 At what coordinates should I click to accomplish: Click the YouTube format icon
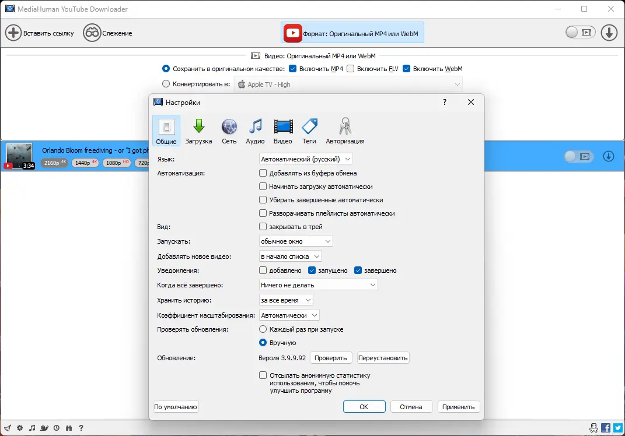292,33
